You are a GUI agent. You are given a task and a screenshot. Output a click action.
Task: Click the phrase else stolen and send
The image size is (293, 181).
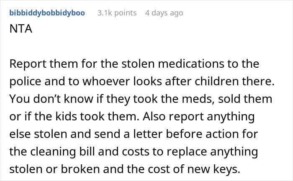click(64, 134)
